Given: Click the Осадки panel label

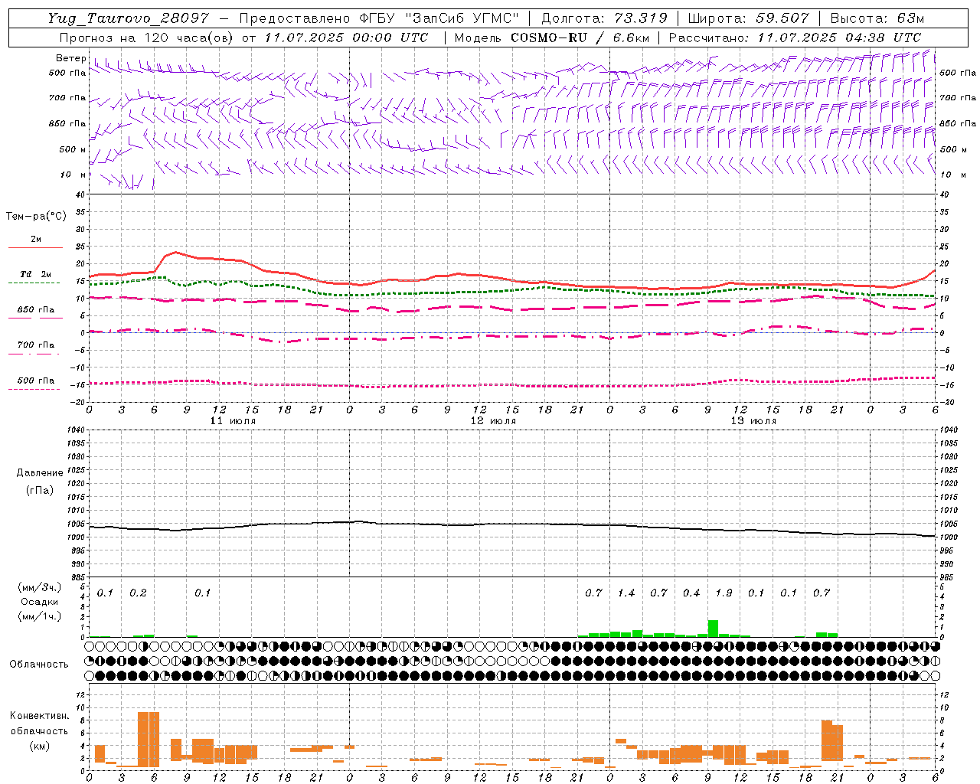Looking at the screenshot, I should pos(38,602).
